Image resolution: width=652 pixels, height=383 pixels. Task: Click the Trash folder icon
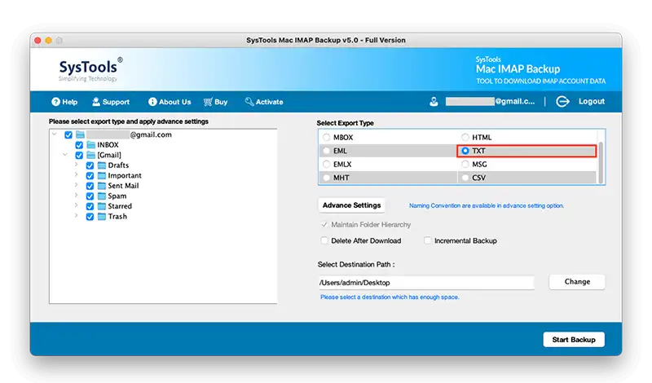102,217
